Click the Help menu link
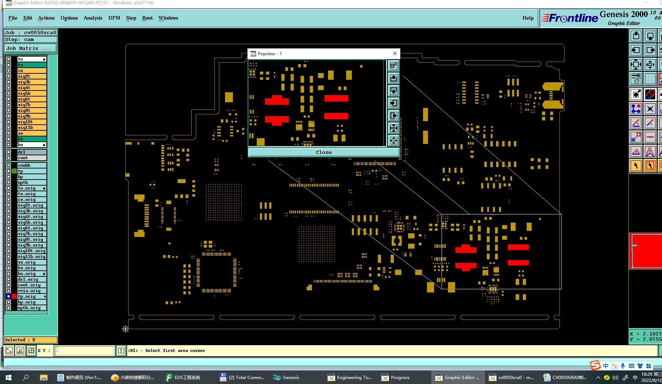Screen dimensions: 662x384 [528, 18]
